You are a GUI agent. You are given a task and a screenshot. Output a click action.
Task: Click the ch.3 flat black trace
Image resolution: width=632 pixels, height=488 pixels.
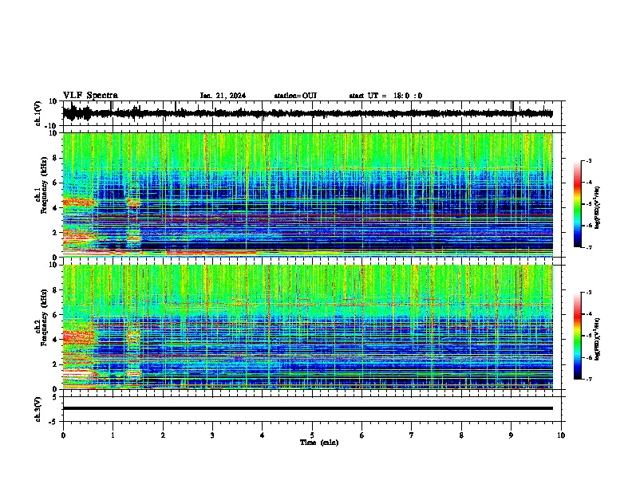tap(308, 408)
